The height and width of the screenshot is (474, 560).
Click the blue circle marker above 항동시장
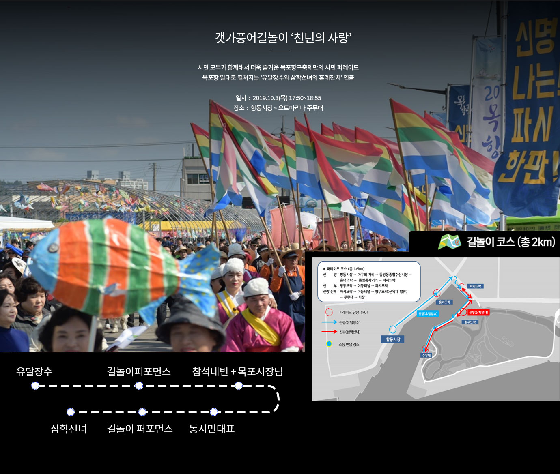coord(392,329)
